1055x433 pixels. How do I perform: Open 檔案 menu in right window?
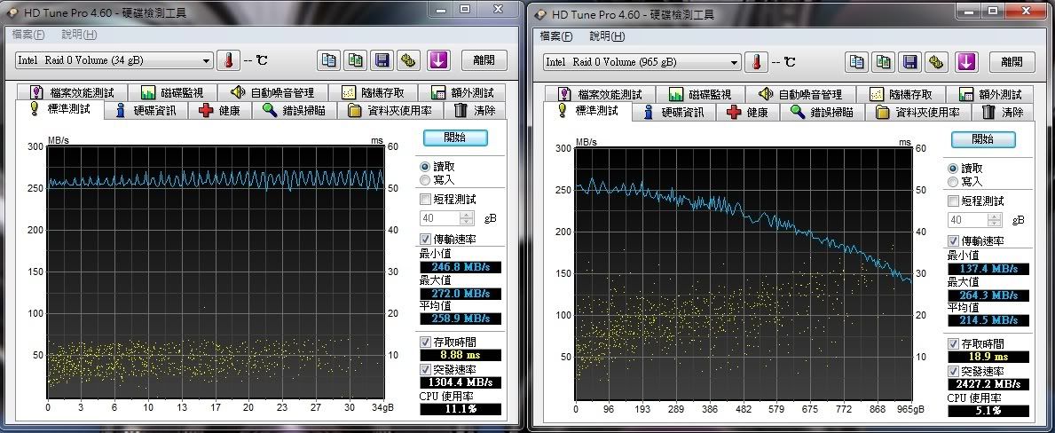coord(556,35)
